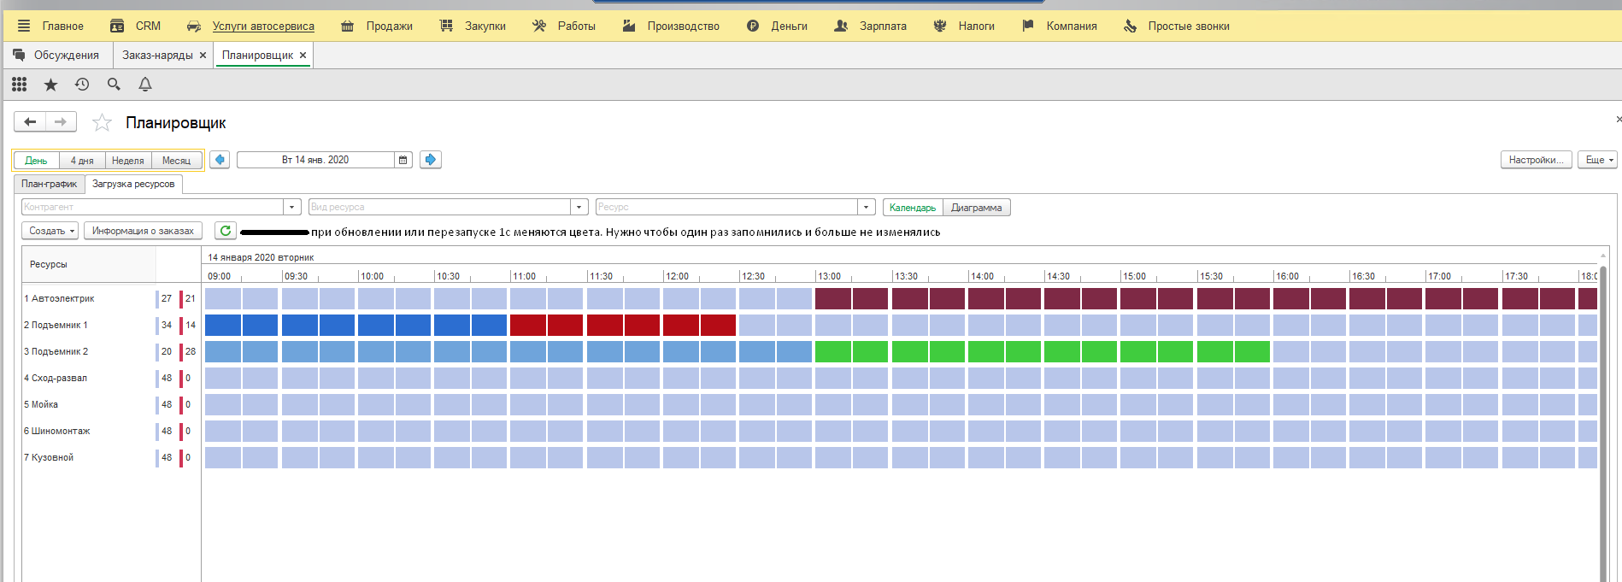This screenshot has width=1622, height=582.
Task: Go to next day arrow
Action: click(431, 160)
